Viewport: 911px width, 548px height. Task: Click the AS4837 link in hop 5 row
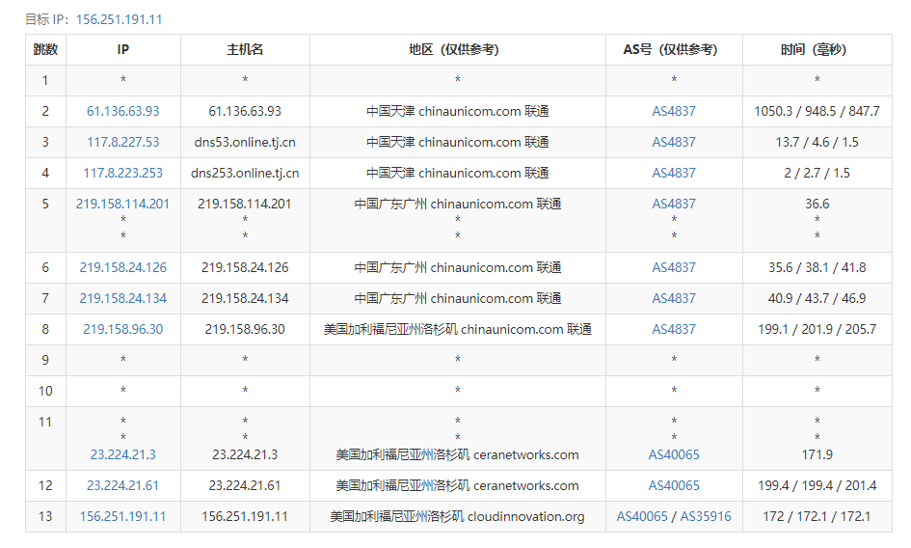point(673,204)
